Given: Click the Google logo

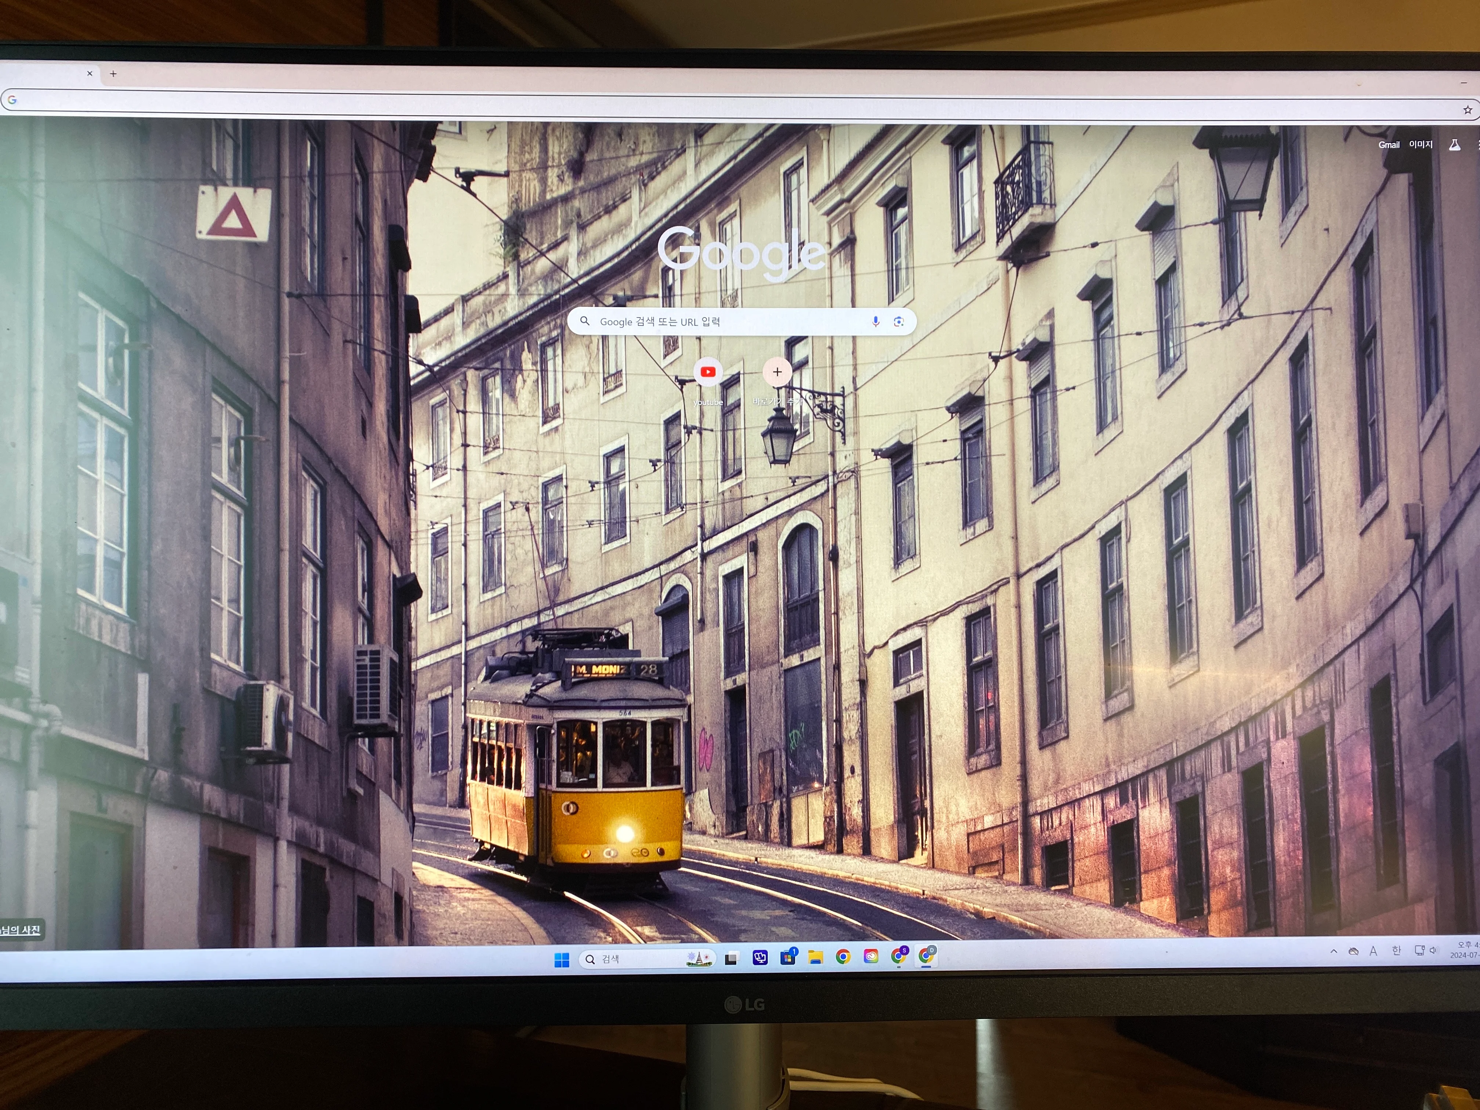Looking at the screenshot, I should (x=741, y=254).
